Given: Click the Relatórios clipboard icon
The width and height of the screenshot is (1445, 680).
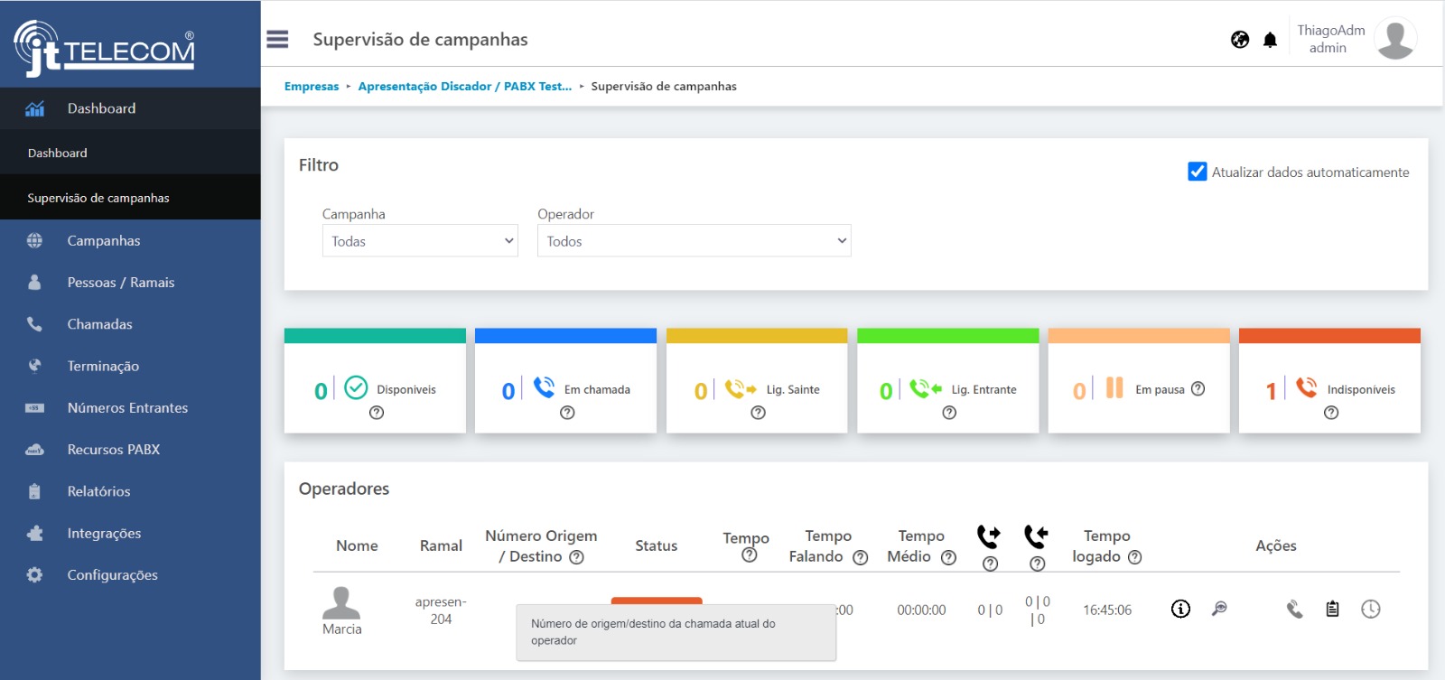Looking at the screenshot, I should point(34,491).
